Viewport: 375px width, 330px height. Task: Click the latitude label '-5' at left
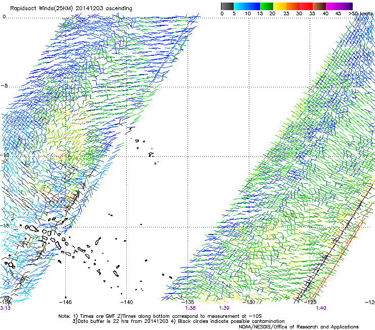(x=4, y=86)
